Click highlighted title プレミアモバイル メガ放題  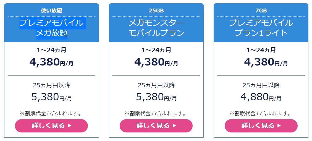click(x=52, y=28)
